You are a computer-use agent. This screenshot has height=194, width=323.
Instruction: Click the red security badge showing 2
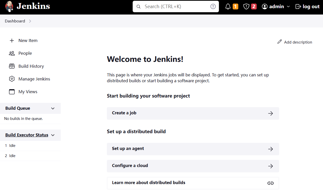click(254, 7)
